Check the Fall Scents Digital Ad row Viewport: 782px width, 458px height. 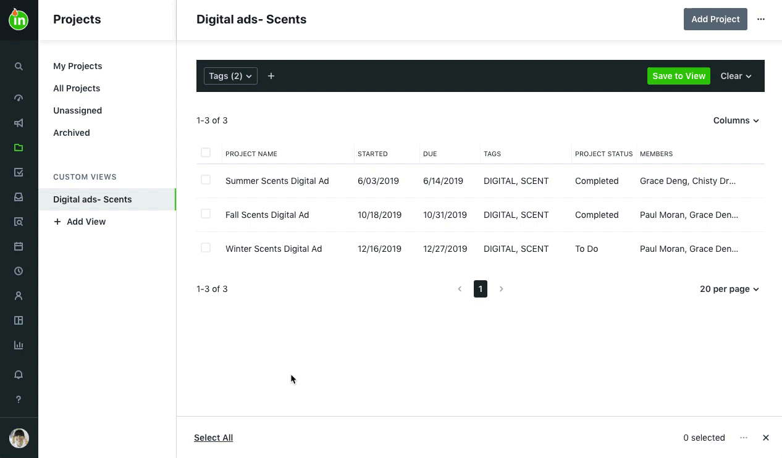[206, 214]
